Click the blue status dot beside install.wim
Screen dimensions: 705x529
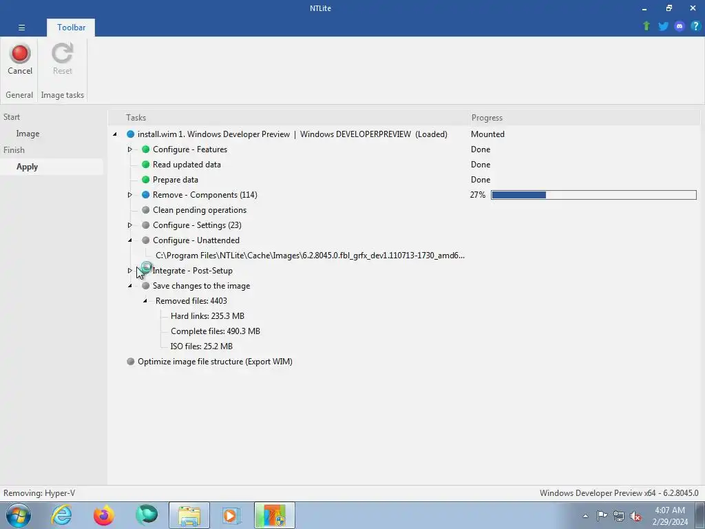click(x=130, y=134)
